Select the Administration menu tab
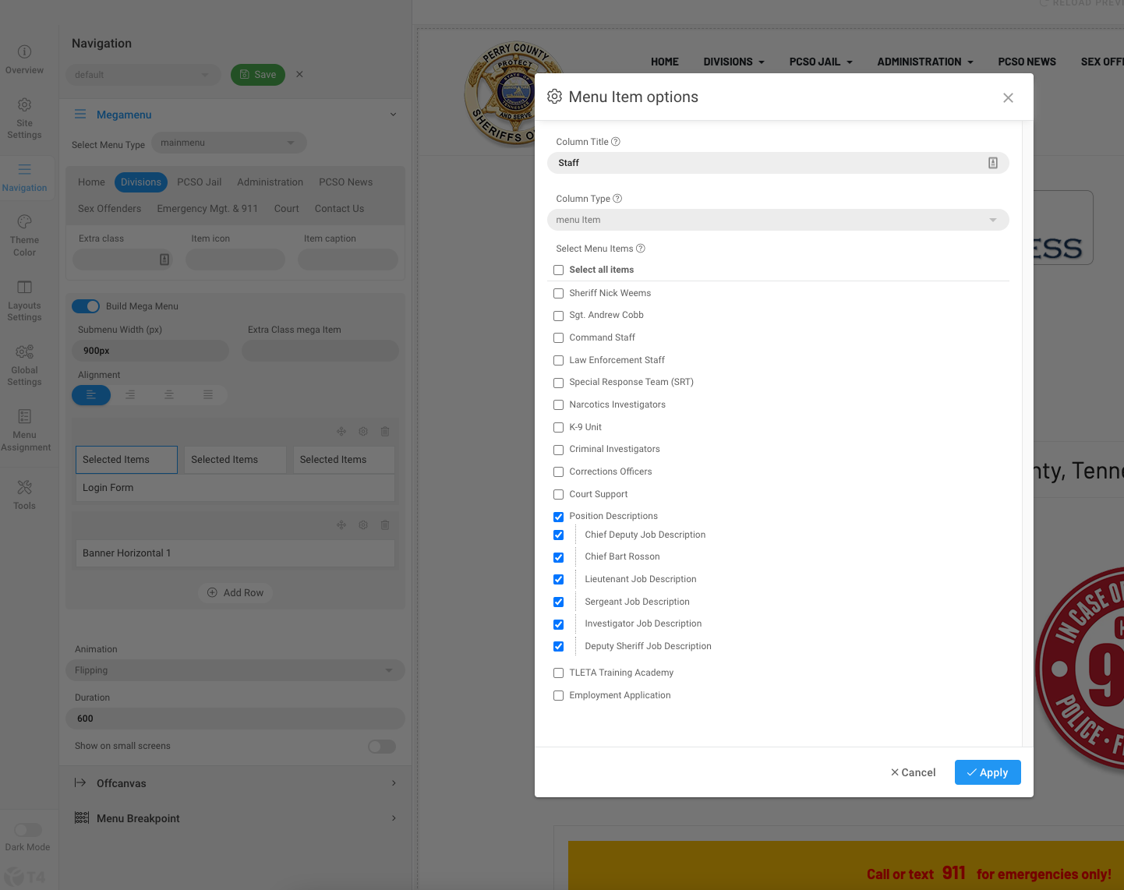The height and width of the screenshot is (890, 1124). (270, 182)
